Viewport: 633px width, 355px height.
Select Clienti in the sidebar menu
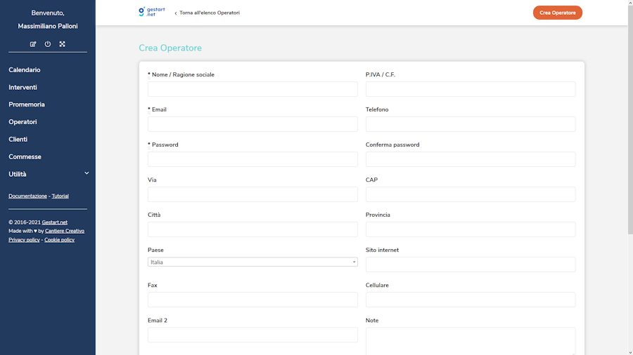18,140
